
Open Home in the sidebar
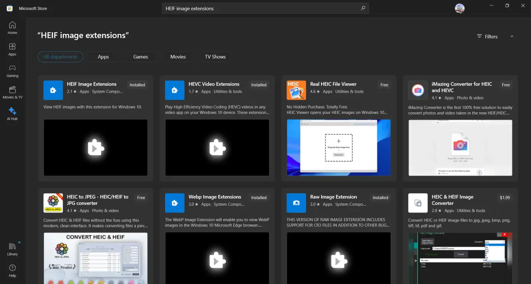click(x=12, y=27)
